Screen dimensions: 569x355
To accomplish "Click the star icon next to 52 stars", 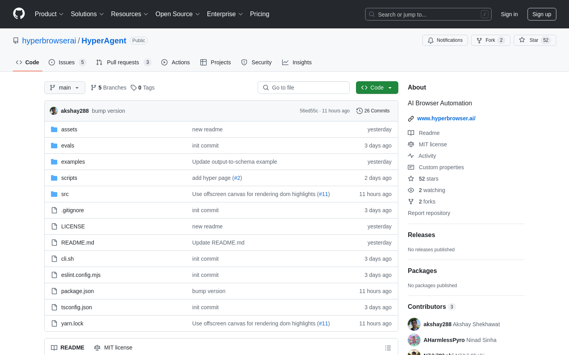I will pyautogui.click(x=411, y=179).
